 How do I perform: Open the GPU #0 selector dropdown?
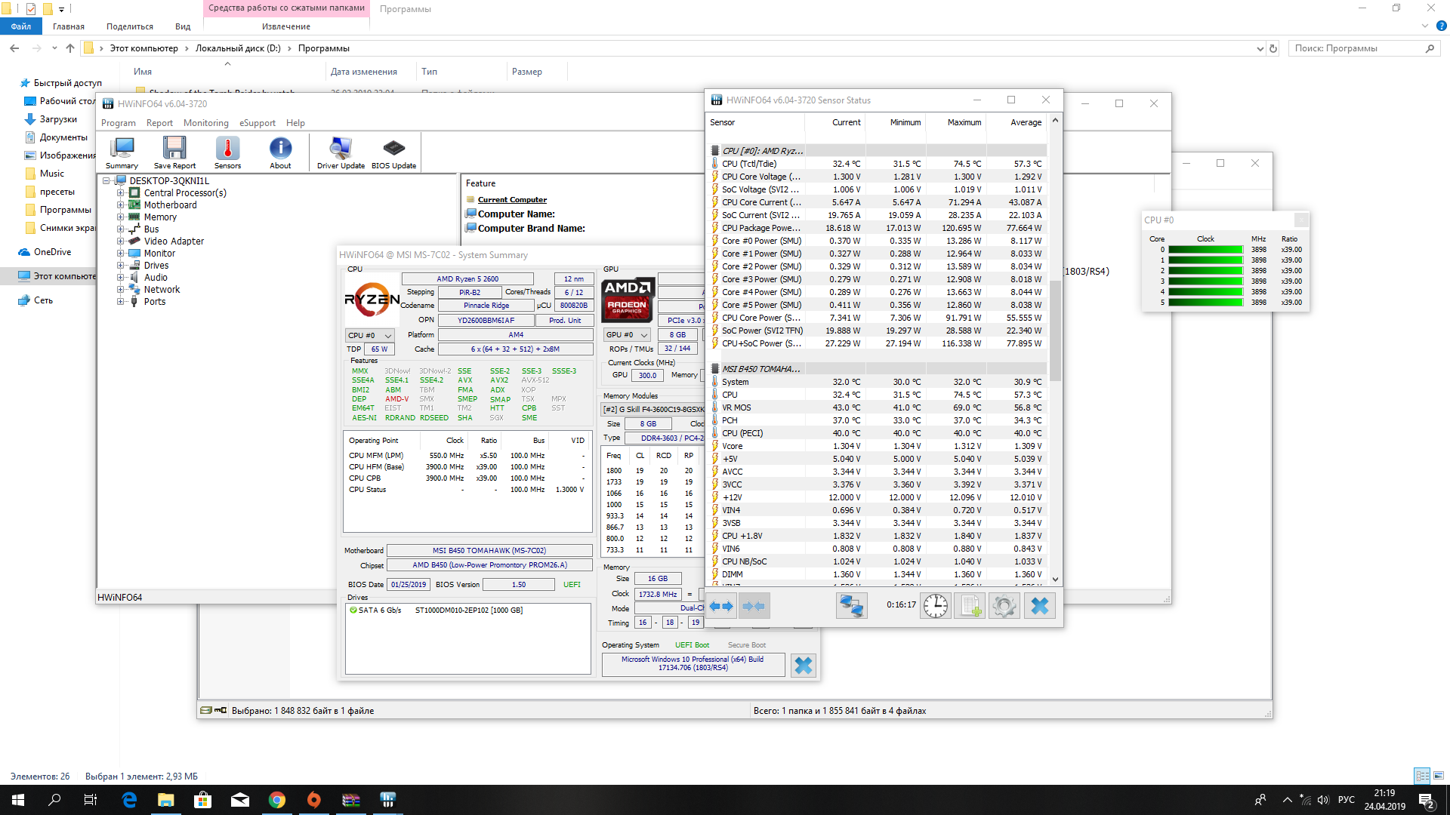click(x=627, y=335)
